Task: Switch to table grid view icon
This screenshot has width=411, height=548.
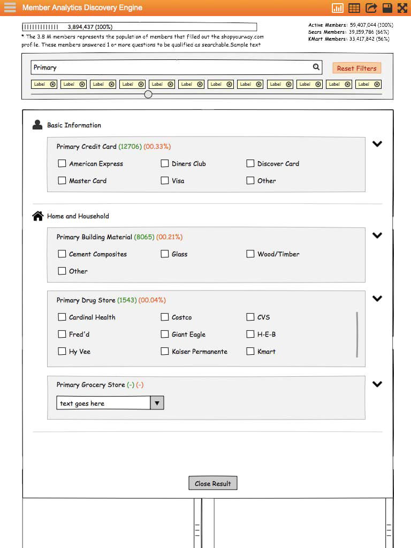Action: click(354, 8)
